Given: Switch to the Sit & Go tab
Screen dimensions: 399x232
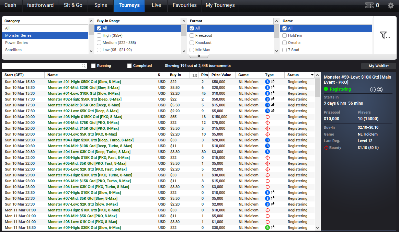Looking at the screenshot, I should [x=73, y=5].
